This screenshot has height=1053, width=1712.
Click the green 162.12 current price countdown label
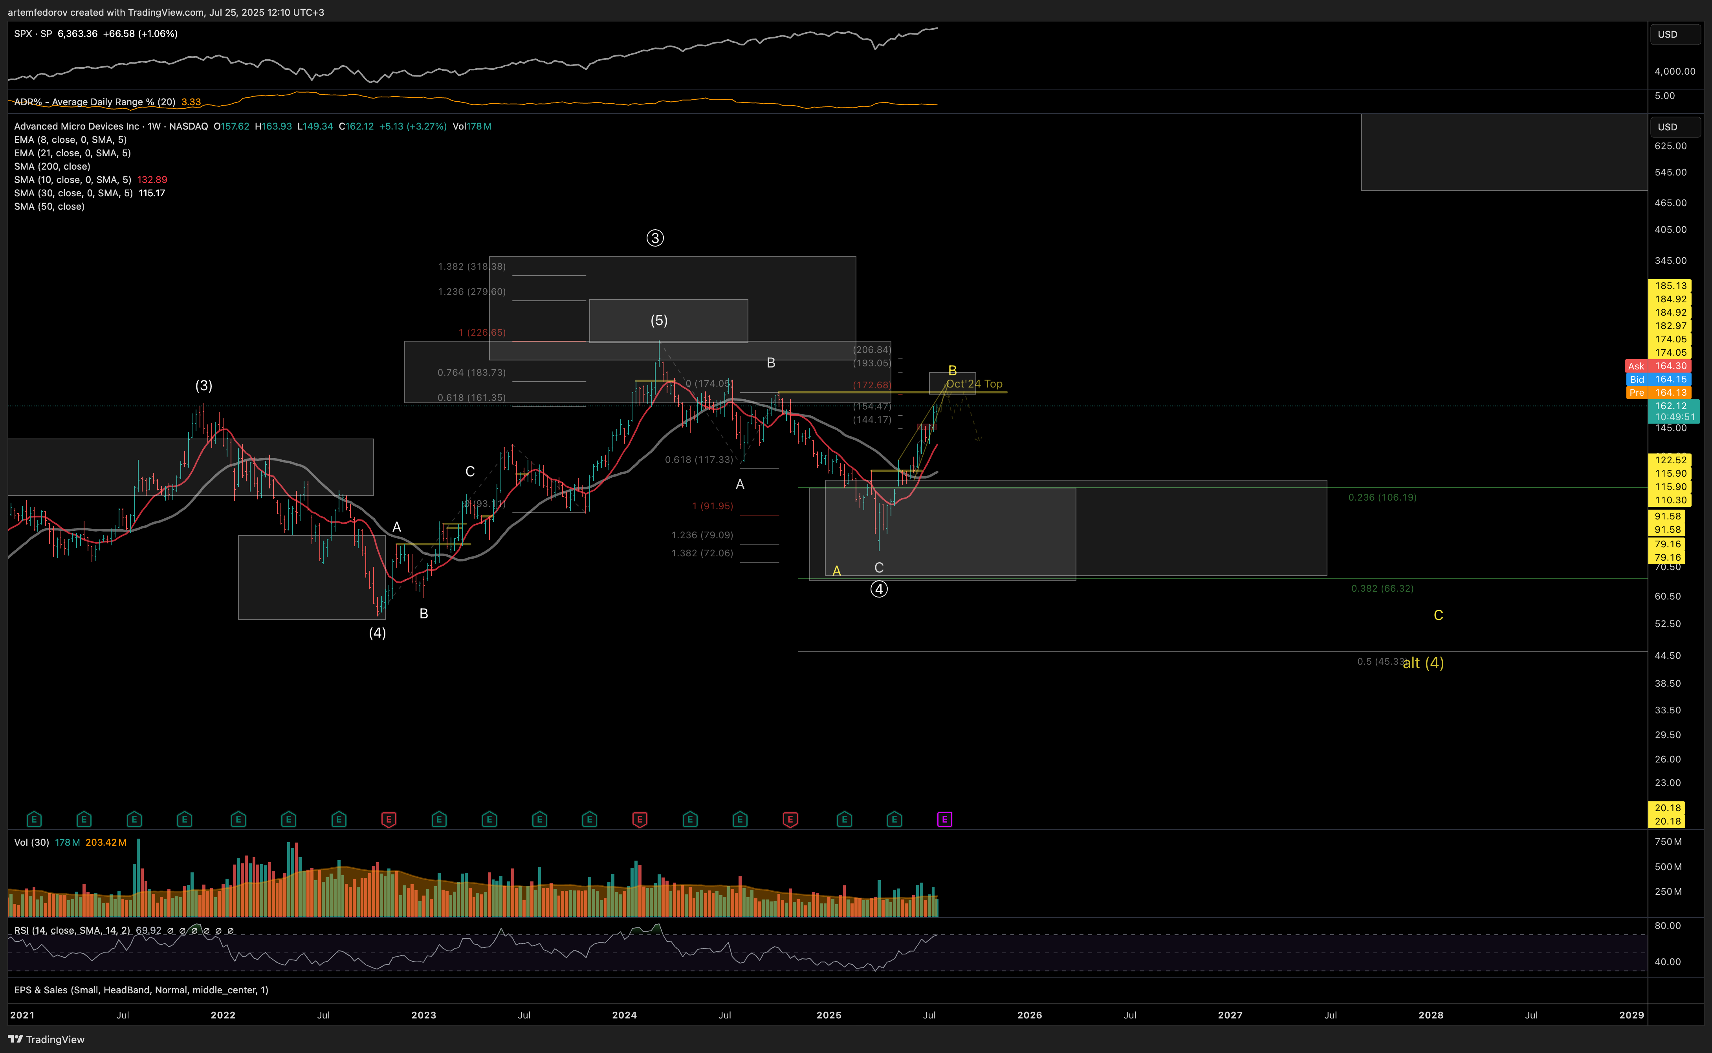(x=1674, y=411)
